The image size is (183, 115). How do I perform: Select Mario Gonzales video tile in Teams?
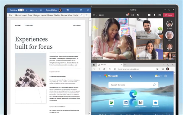[150, 28]
